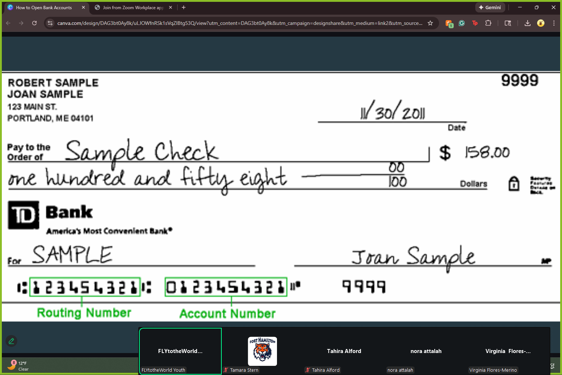Screen dimensions: 562x375
Task: Reload the Canva page
Action: [x=34, y=23]
